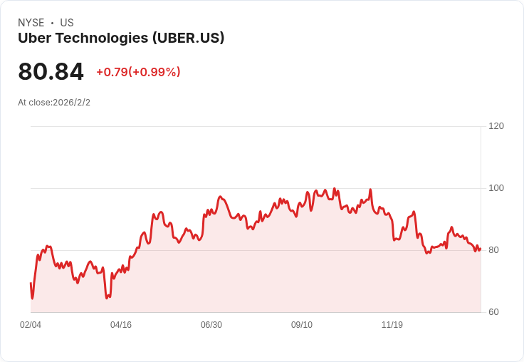
Task: Click the Uber Technologies (UBER.US) title
Action: [121, 38]
